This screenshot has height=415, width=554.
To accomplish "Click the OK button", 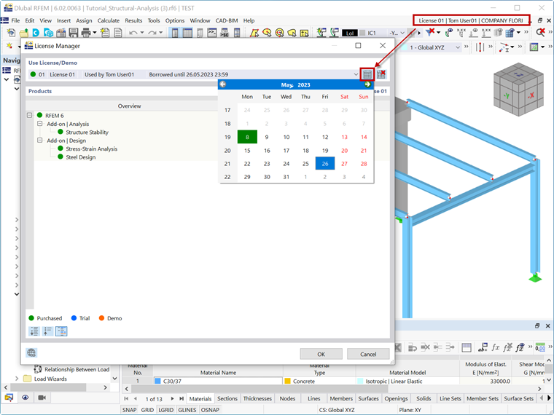I will click(x=321, y=354).
